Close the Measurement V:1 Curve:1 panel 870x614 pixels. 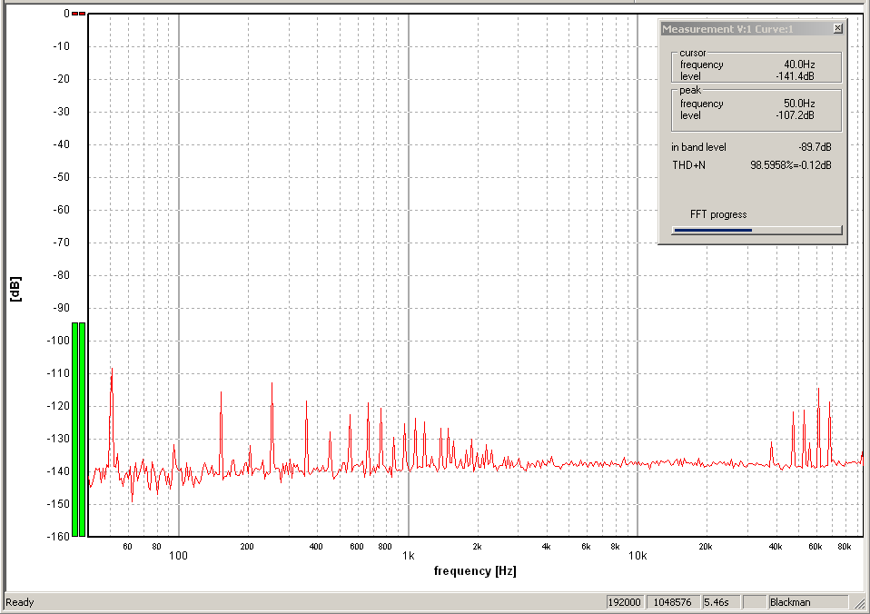837,29
